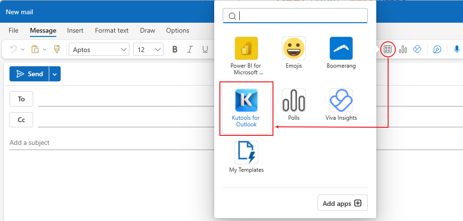Open the font size 12 dropdown
Viewport: 463px width, 221px height.
(x=148, y=49)
